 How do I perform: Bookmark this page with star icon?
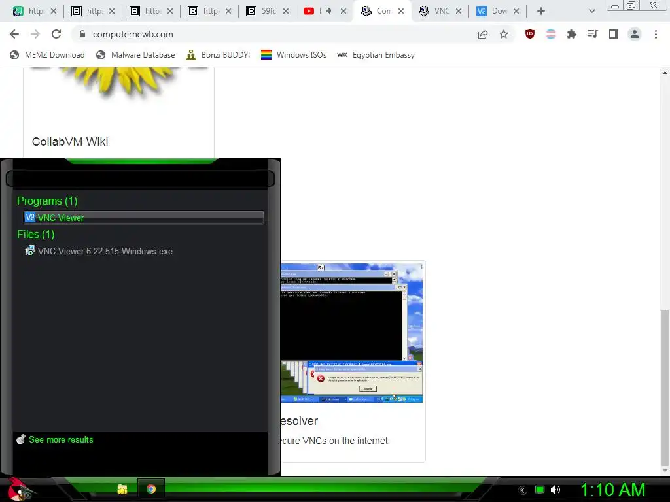pyautogui.click(x=504, y=34)
